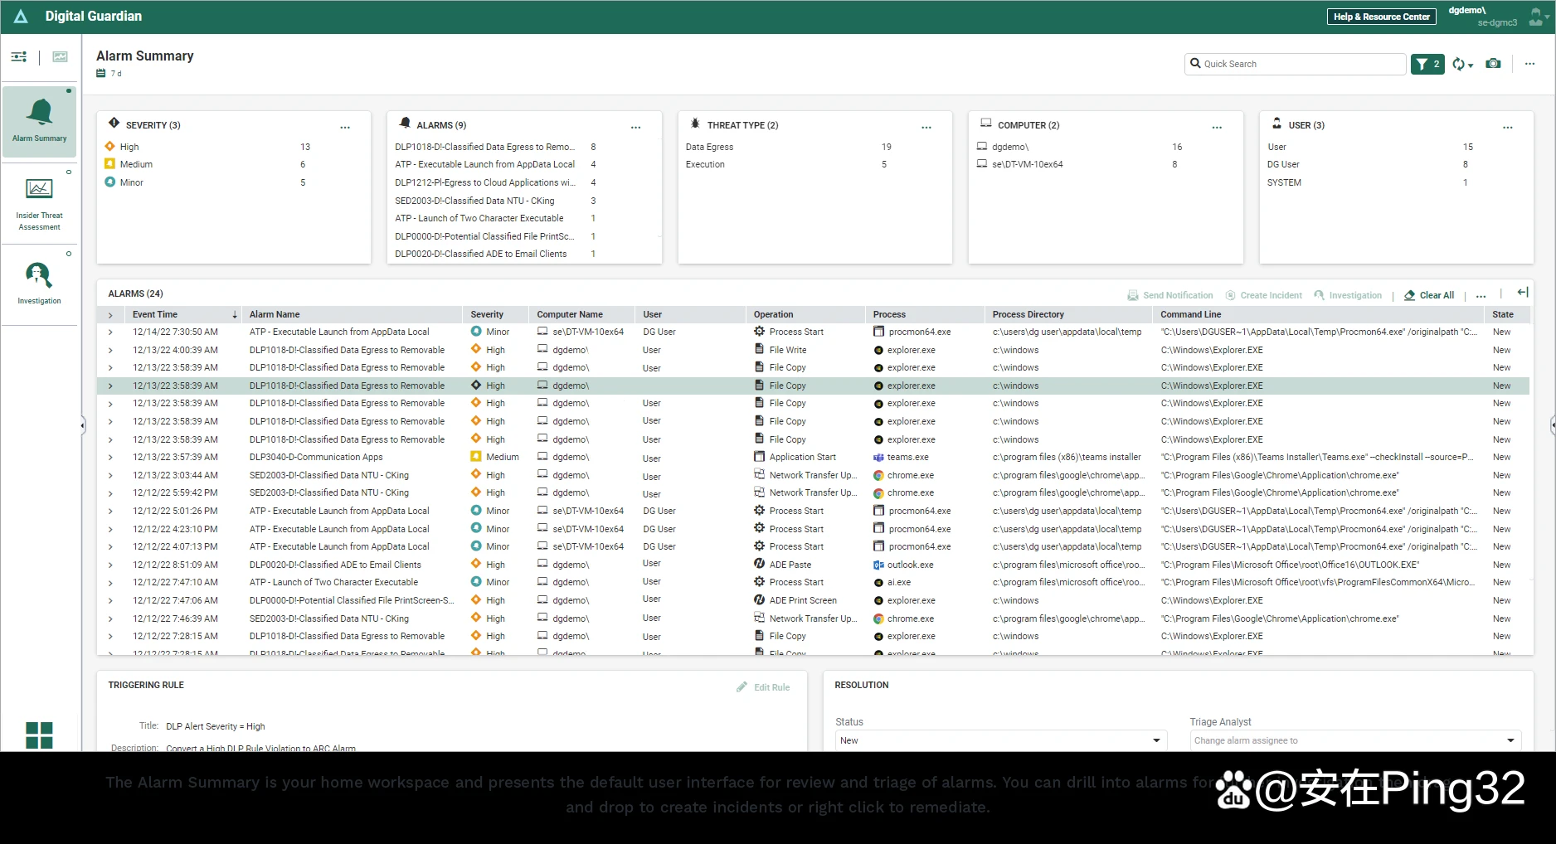Collapse the left sidebar handle
The height and width of the screenshot is (844, 1556).
pyautogui.click(x=82, y=425)
